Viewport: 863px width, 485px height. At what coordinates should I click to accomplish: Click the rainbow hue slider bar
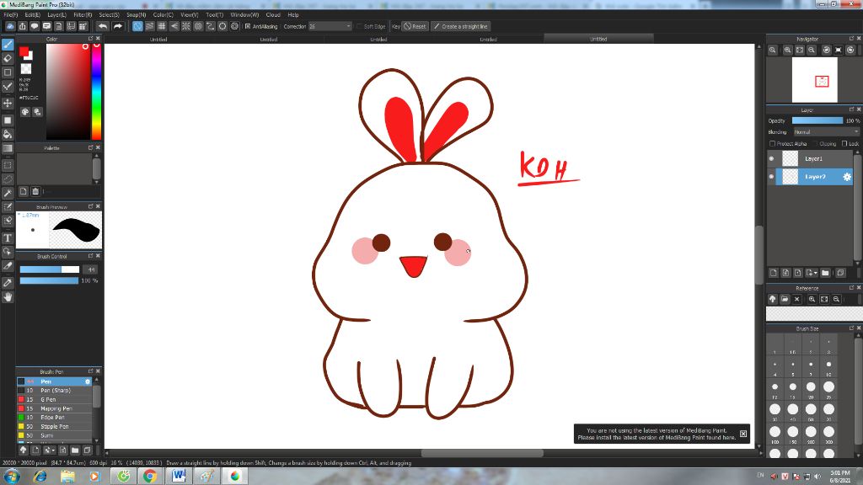(x=96, y=91)
